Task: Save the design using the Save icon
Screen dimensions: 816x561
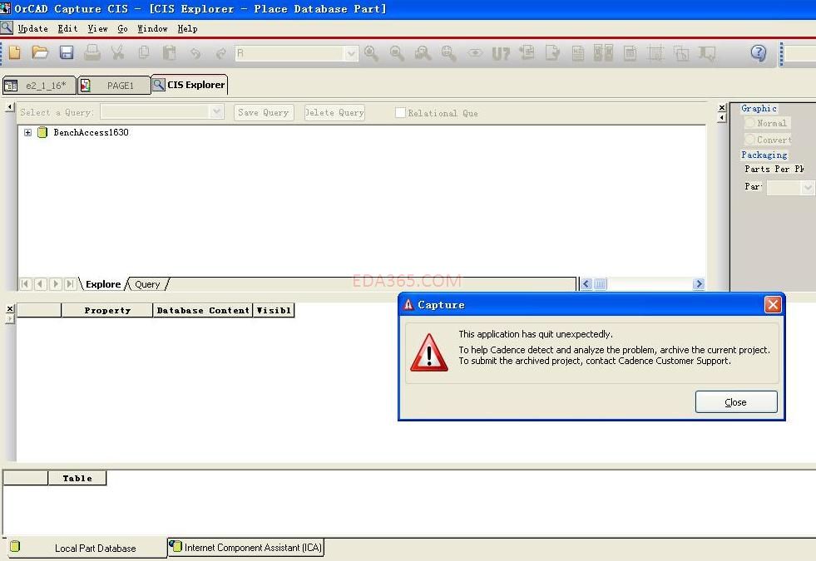Action: pyautogui.click(x=67, y=52)
